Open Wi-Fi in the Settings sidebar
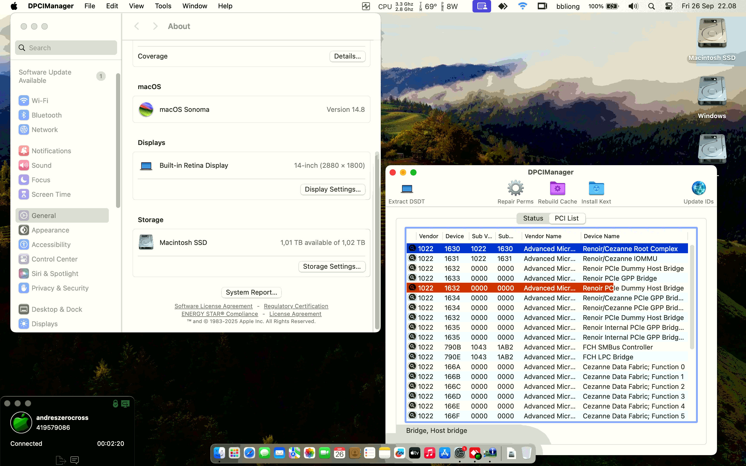The image size is (746, 466). 62,100
